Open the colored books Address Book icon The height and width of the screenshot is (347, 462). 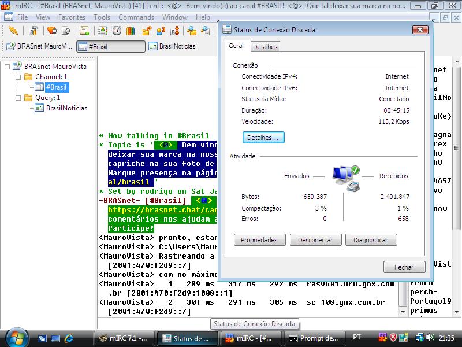point(132,31)
